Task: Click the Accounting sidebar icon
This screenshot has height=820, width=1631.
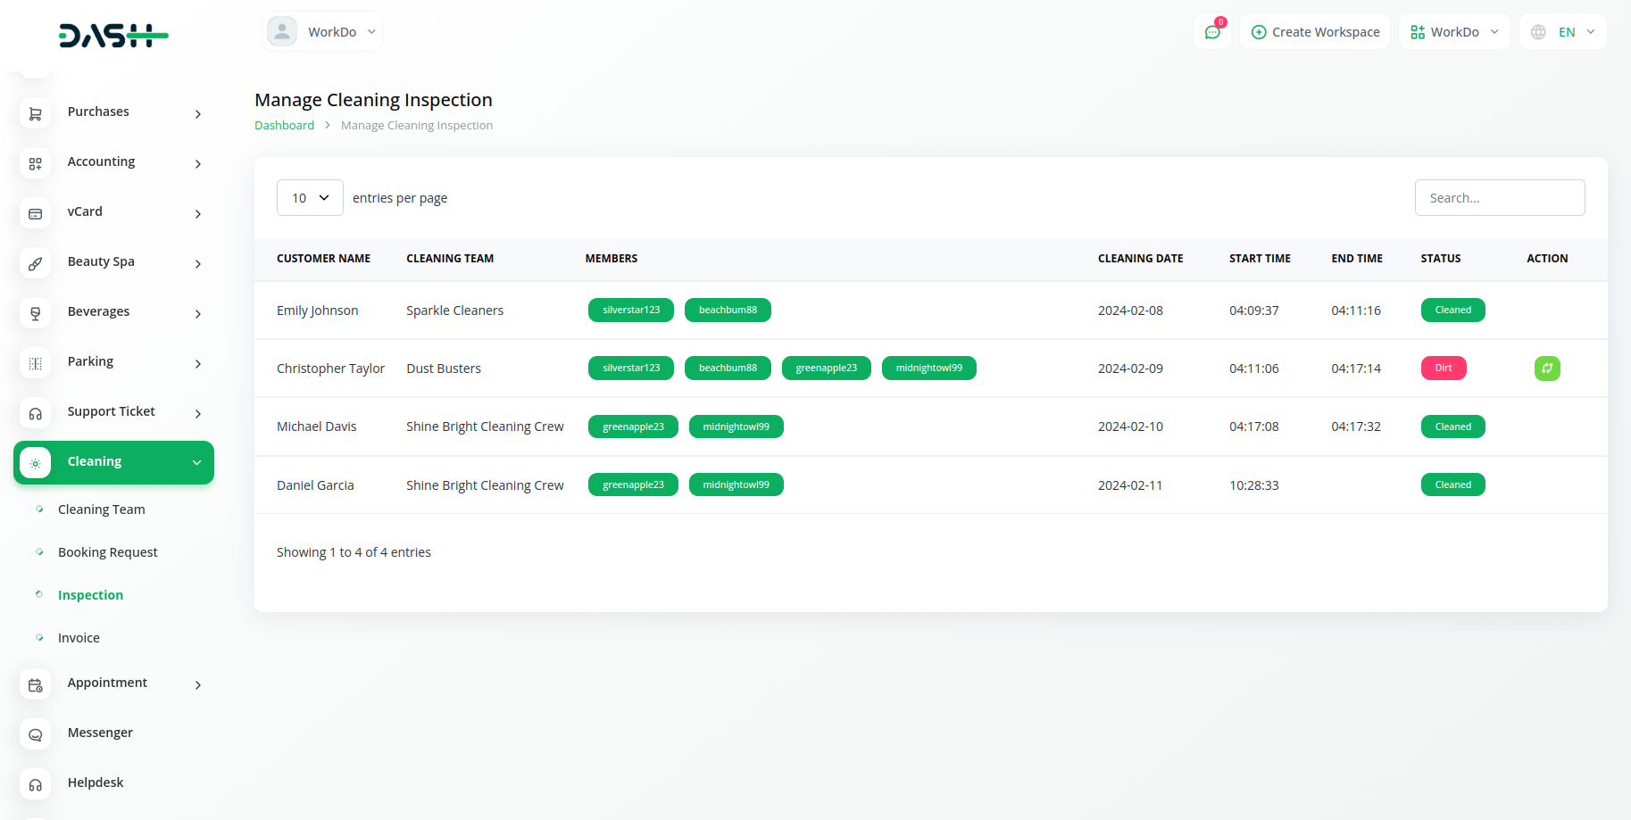Action: click(36, 163)
